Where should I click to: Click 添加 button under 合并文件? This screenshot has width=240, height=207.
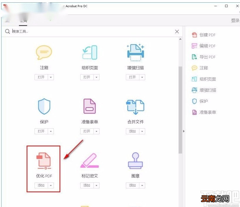tap(132, 131)
